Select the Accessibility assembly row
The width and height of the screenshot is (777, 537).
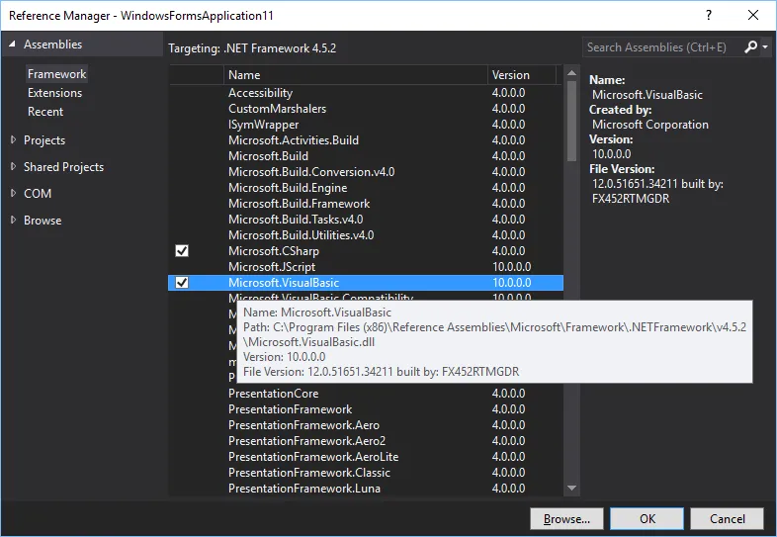pos(366,93)
